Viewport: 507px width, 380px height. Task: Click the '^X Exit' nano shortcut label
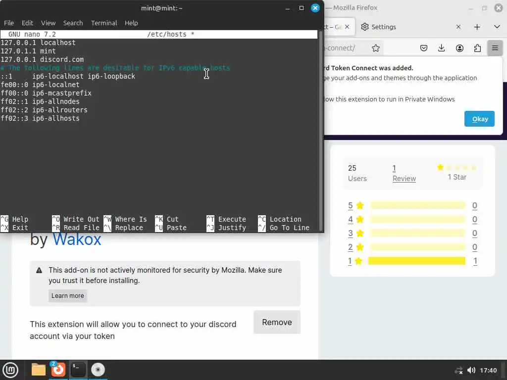14,228
